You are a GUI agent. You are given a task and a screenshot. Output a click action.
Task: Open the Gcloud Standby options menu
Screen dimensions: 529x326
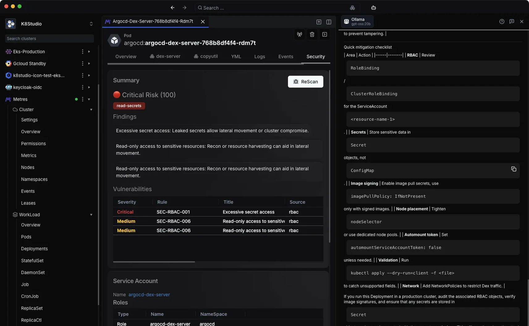click(x=83, y=64)
